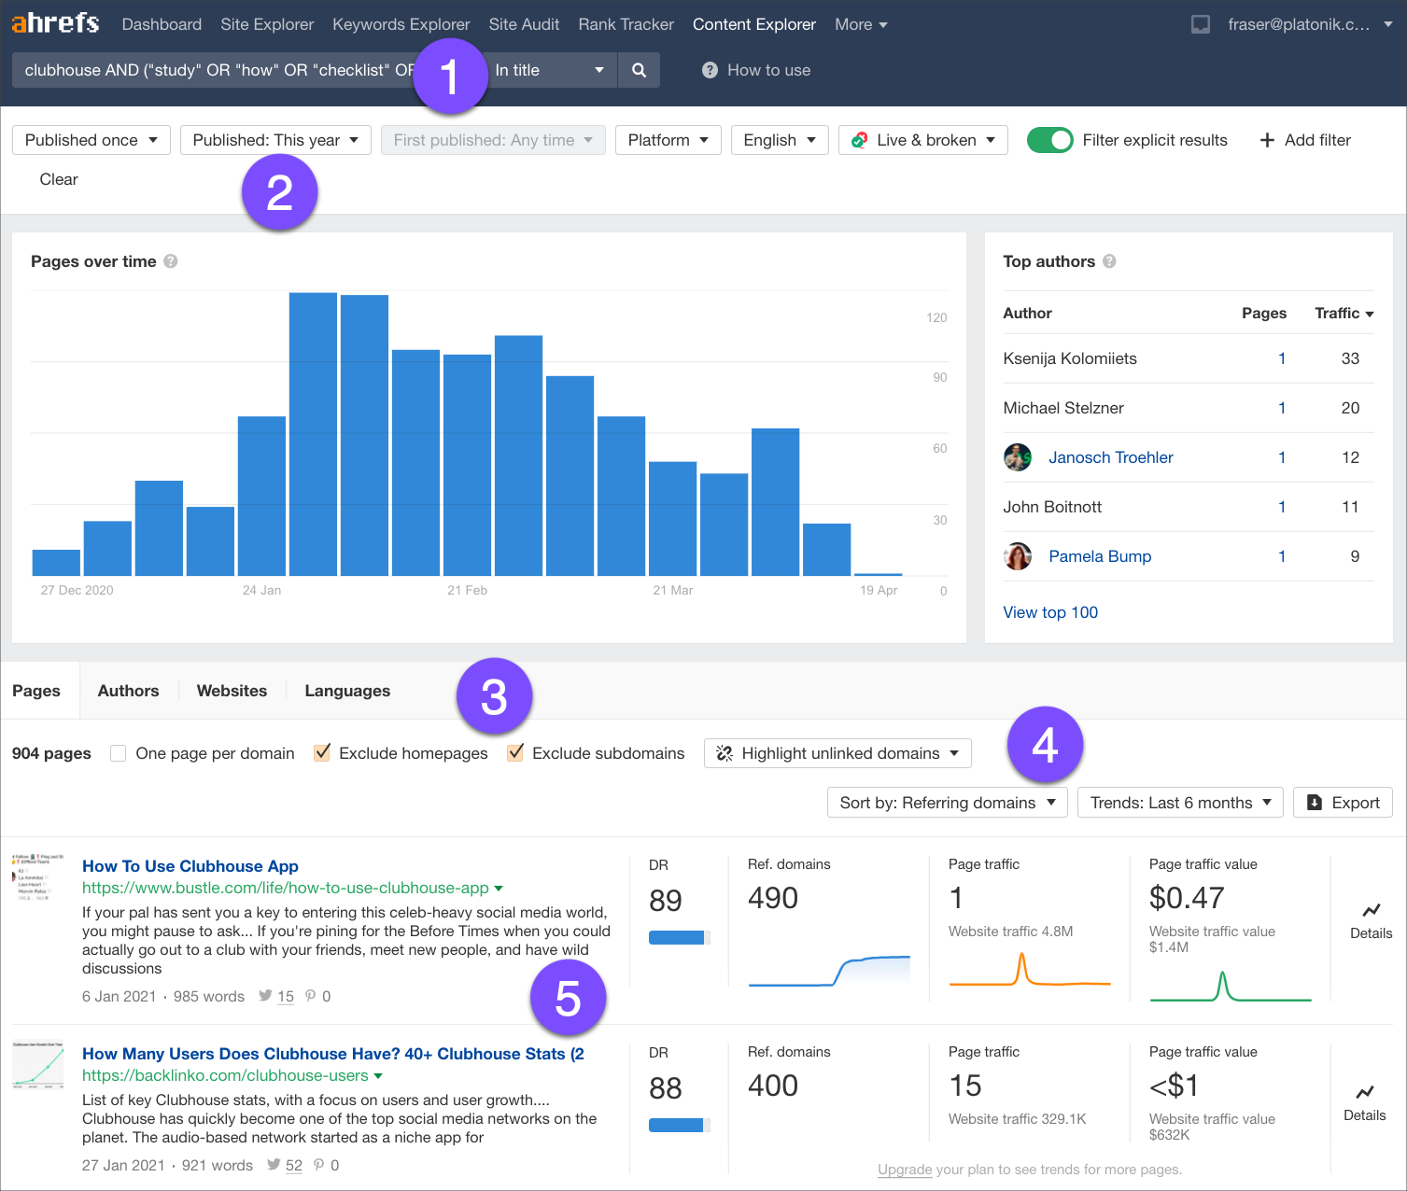Open Keywords Explorer in top navigation
This screenshot has width=1407, height=1191.
[401, 24]
